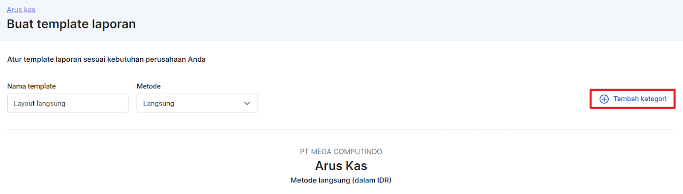683x194 pixels.
Task: Click the Metode label above dropdown
Action: (x=149, y=86)
